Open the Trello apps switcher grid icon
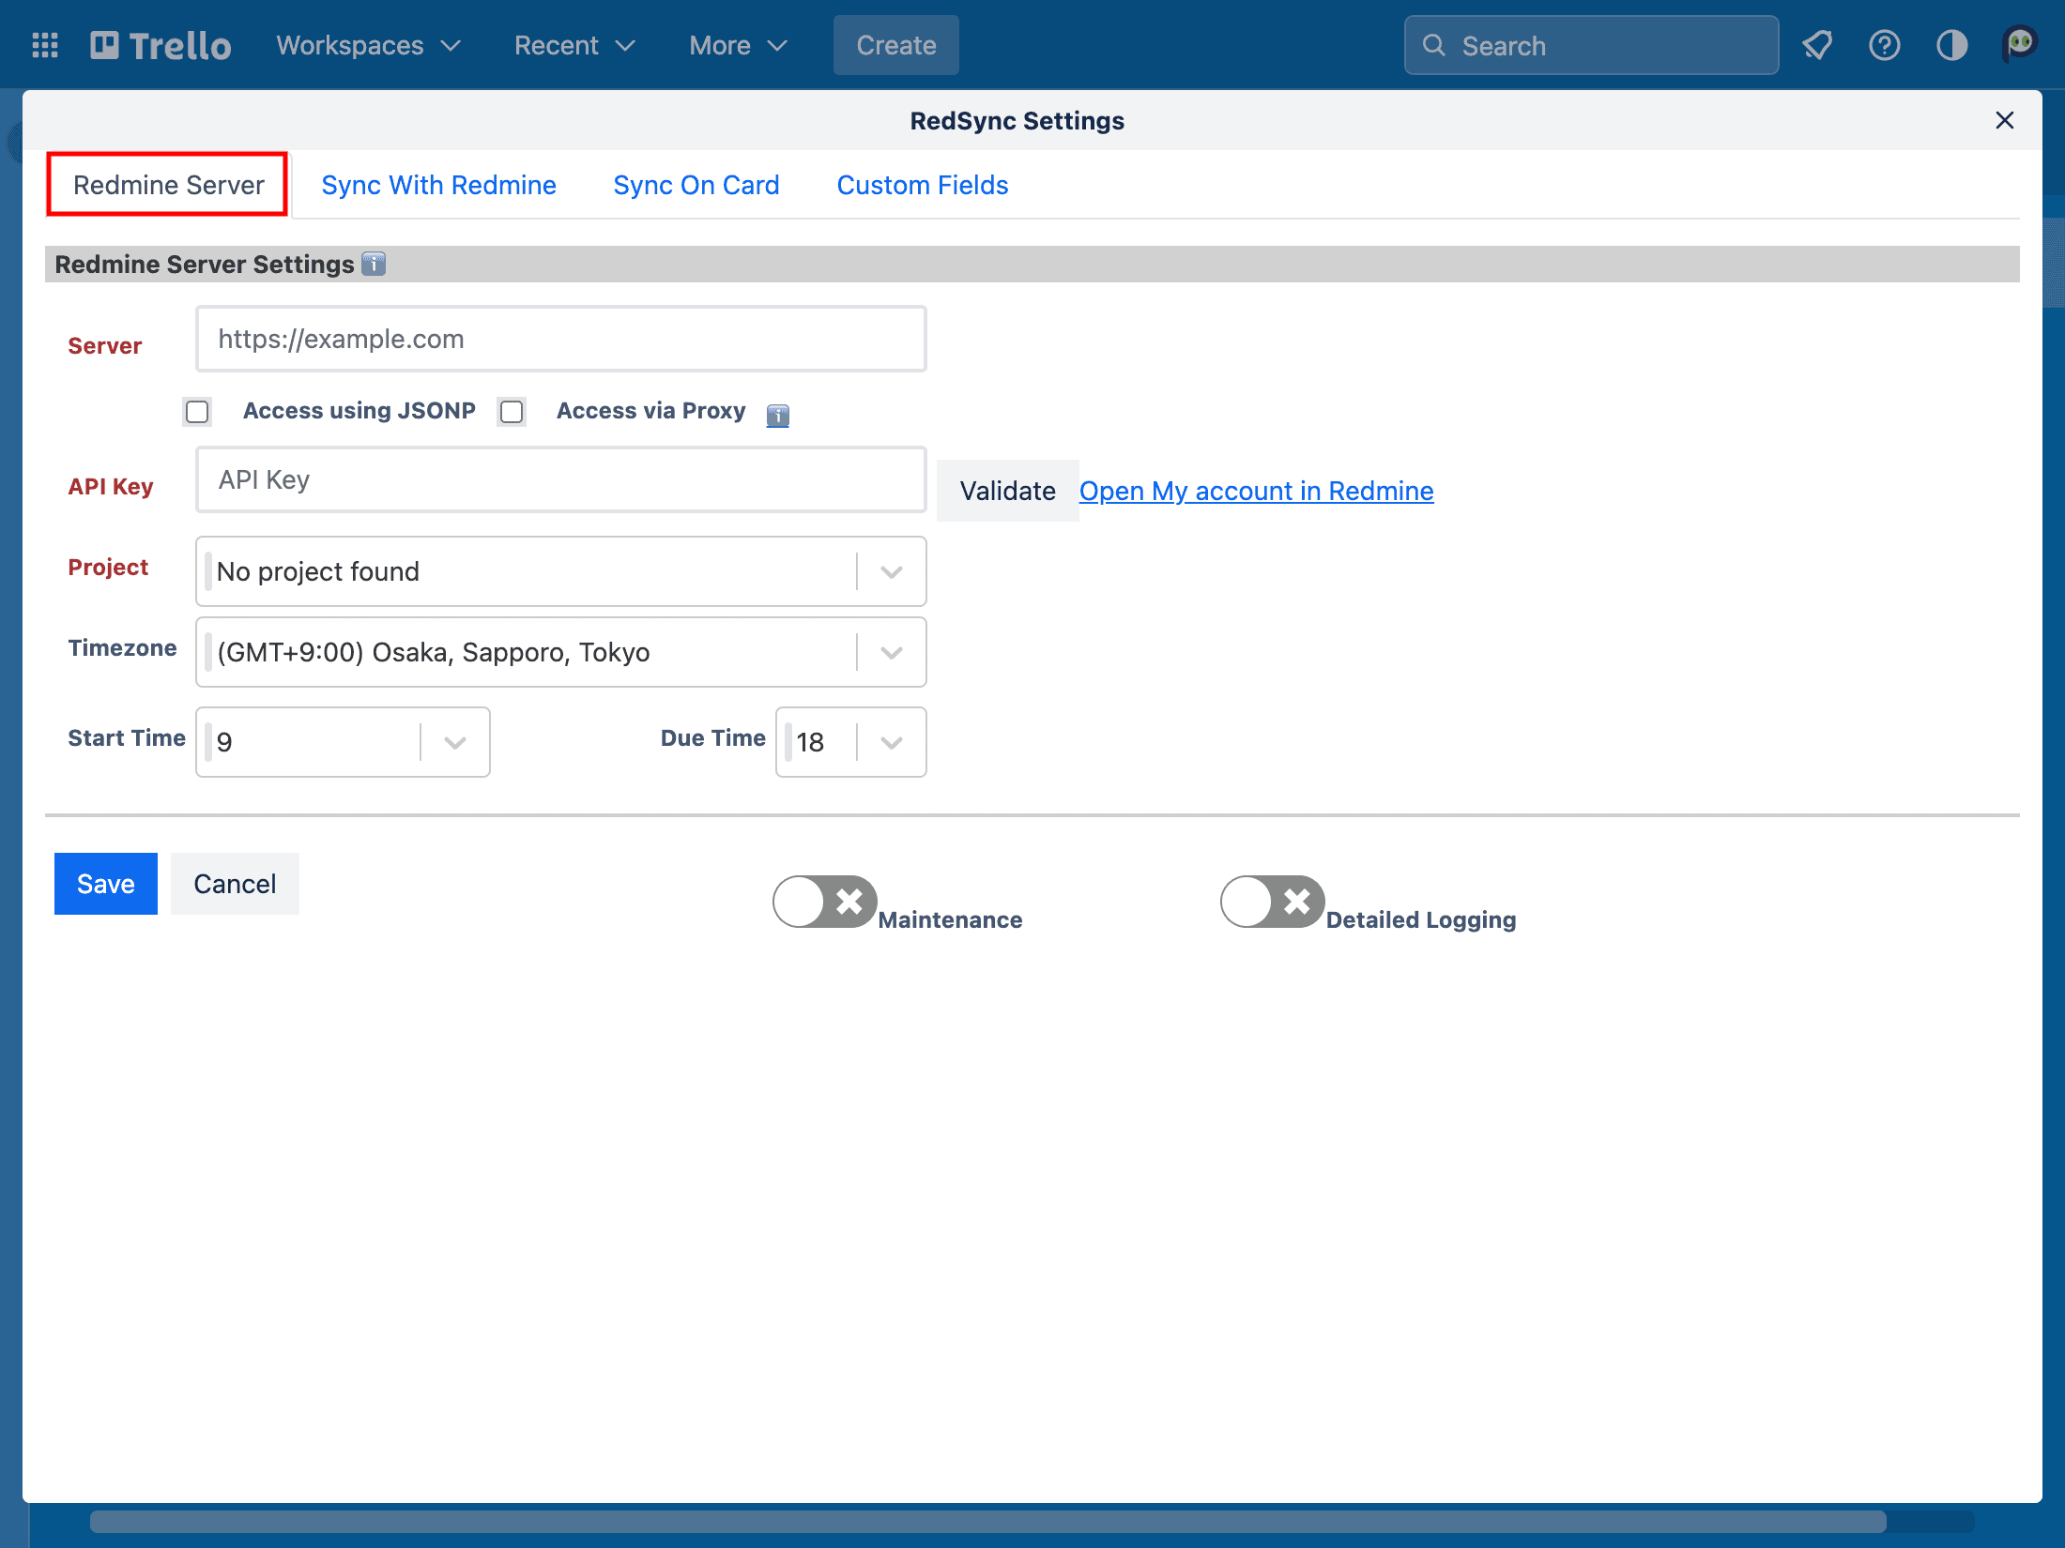Image resolution: width=2065 pixels, height=1548 pixels. pyautogui.click(x=44, y=44)
